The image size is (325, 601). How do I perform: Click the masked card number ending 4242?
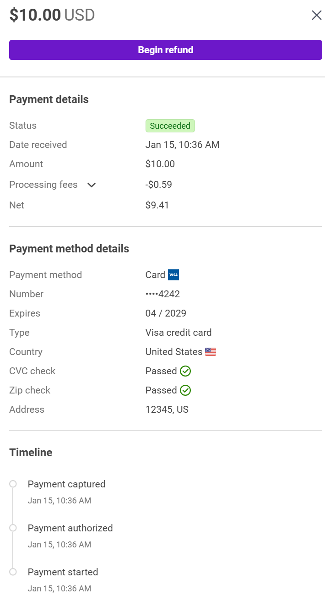tap(162, 294)
